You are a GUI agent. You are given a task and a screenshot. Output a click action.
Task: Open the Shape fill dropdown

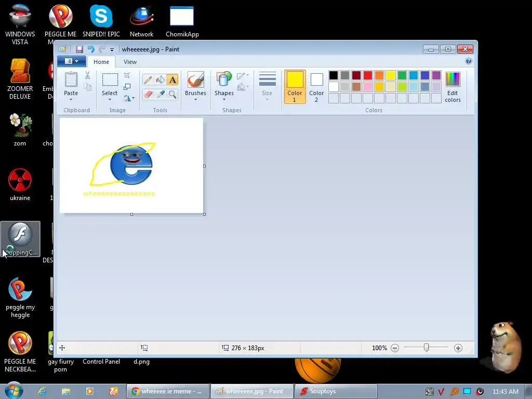[x=243, y=87]
